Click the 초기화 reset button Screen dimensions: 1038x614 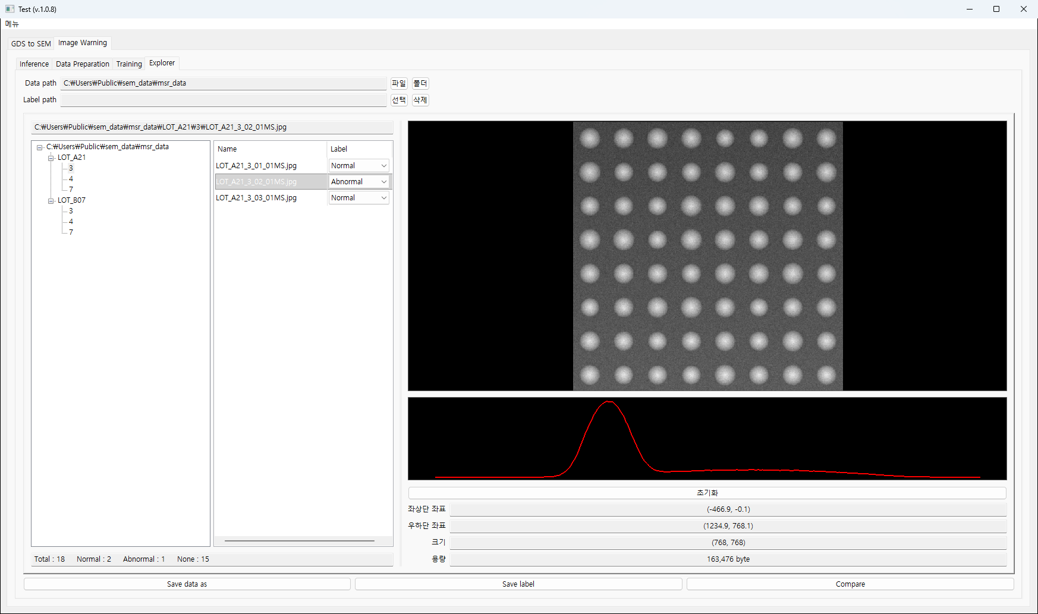707,493
